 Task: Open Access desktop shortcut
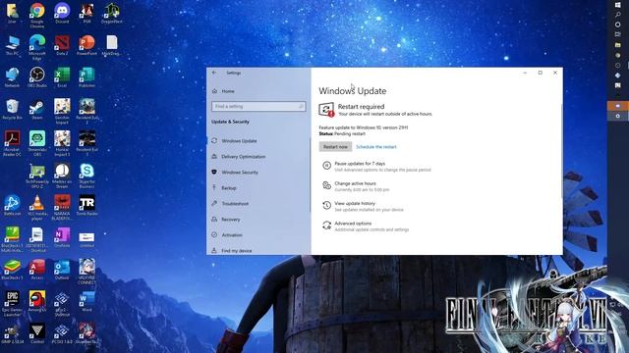(37, 269)
